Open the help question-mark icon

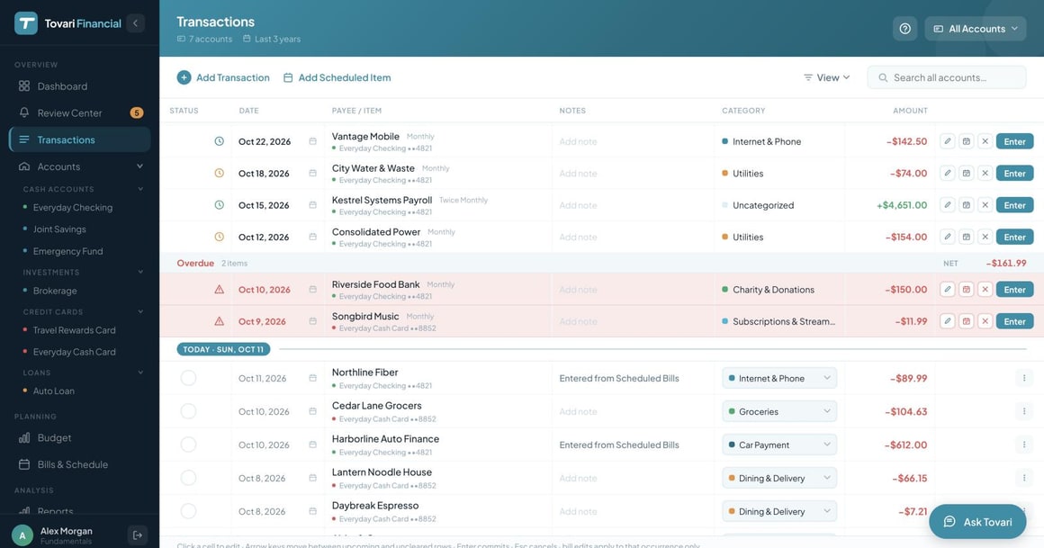coord(904,29)
